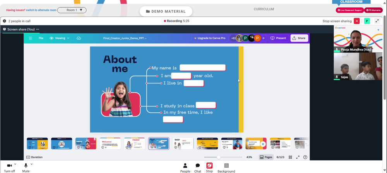The image size is (387, 173).
Task: Click the green P profile icon
Action: click(367, 21)
